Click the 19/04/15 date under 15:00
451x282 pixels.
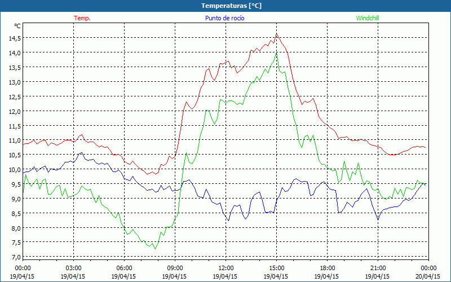pyautogui.click(x=276, y=276)
